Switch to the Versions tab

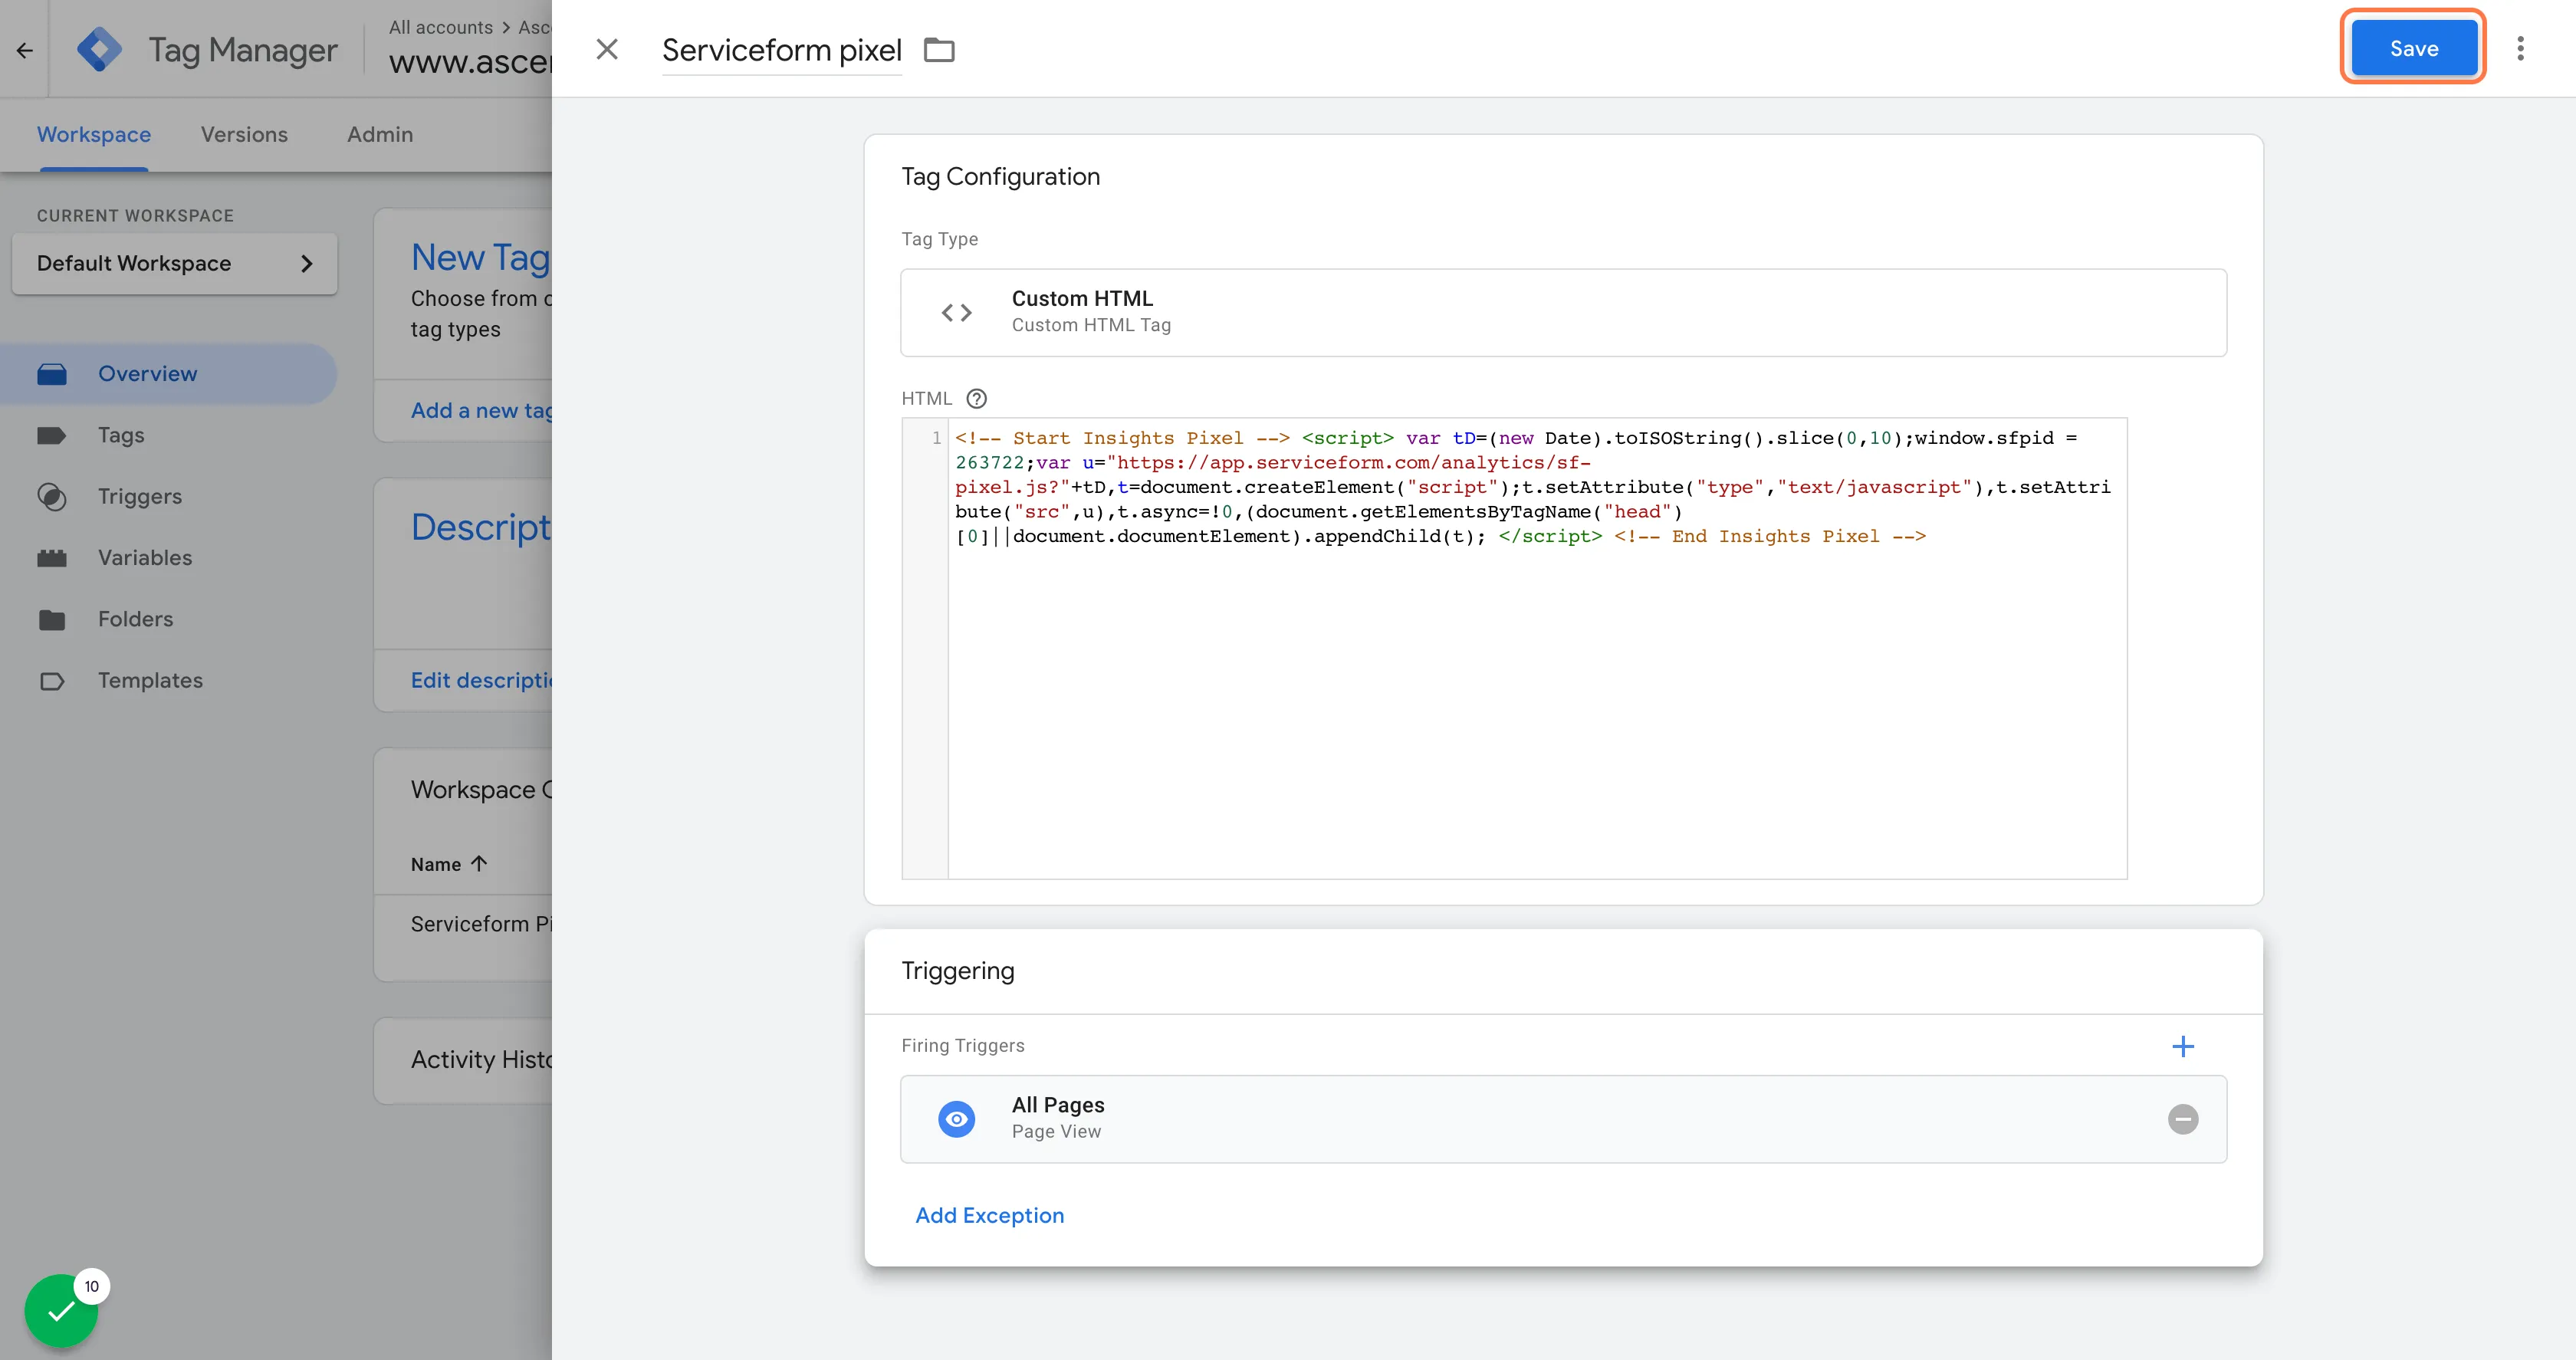tap(244, 134)
